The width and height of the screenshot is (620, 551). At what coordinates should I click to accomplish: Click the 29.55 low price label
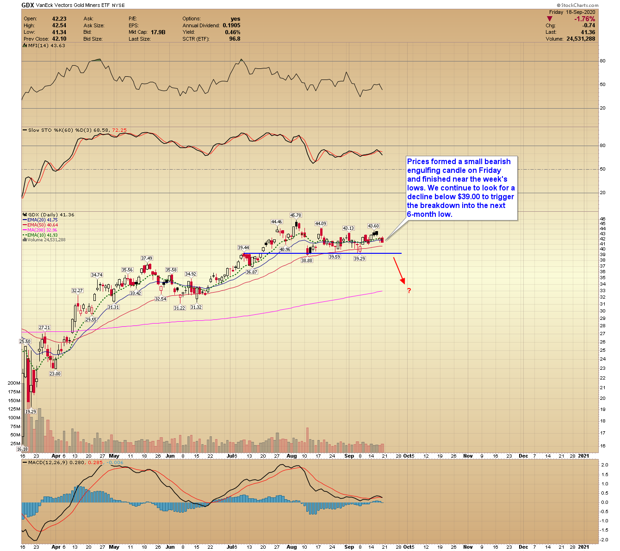pos(91,320)
